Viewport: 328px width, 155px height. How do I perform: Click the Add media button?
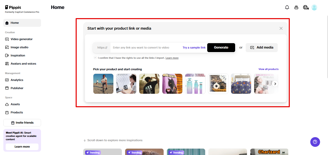[x=262, y=47]
